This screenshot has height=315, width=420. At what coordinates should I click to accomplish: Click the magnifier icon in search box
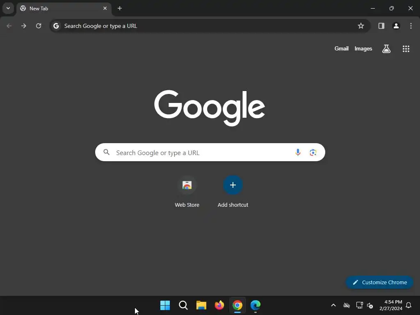107,152
